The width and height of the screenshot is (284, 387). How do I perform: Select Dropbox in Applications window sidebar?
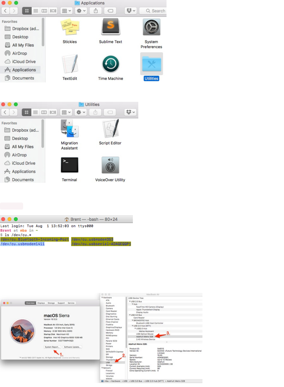(22, 29)
